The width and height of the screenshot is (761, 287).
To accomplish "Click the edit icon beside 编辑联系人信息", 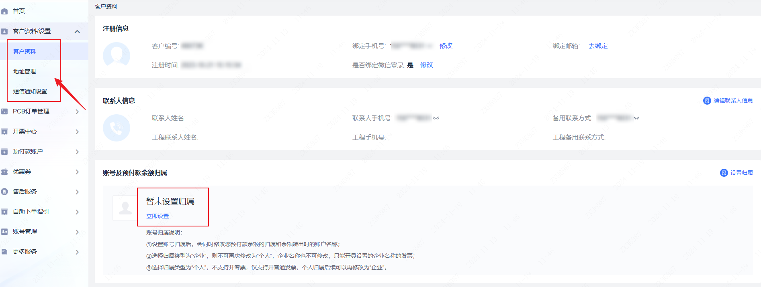I will (x=707, y=101).
